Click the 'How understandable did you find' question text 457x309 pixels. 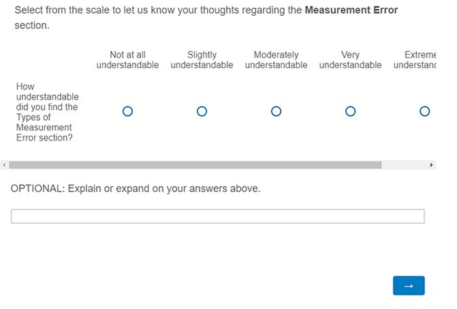[46, 112]
